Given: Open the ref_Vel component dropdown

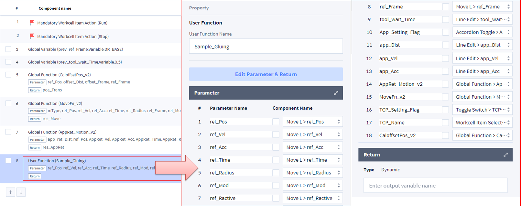Looking at the screenshot, I should coord(312,135).
